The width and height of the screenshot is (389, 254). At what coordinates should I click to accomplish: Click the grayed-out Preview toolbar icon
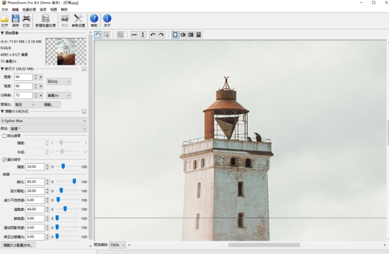(x=65, y=19)
